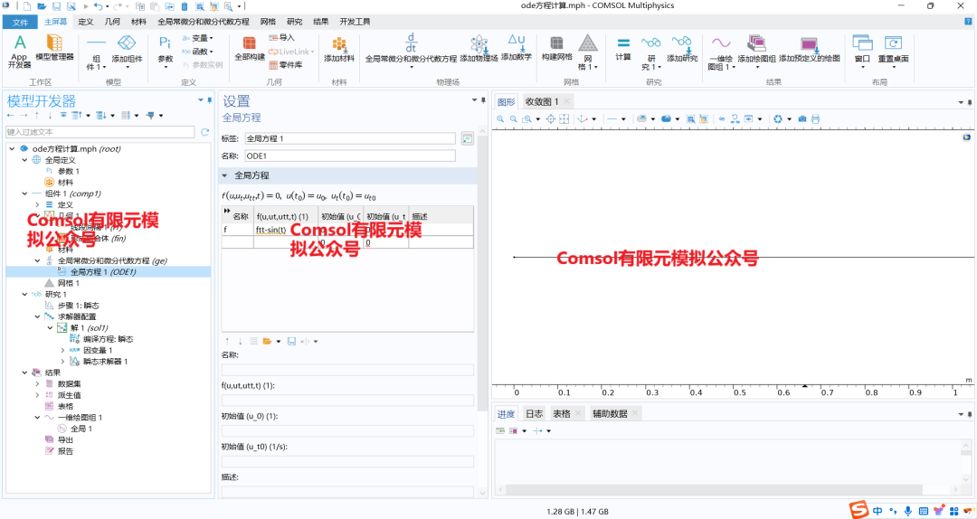This screenshot has width=977, height=519.
Task: Click the undo arrow in quick access toolbar
Action: 98,6
